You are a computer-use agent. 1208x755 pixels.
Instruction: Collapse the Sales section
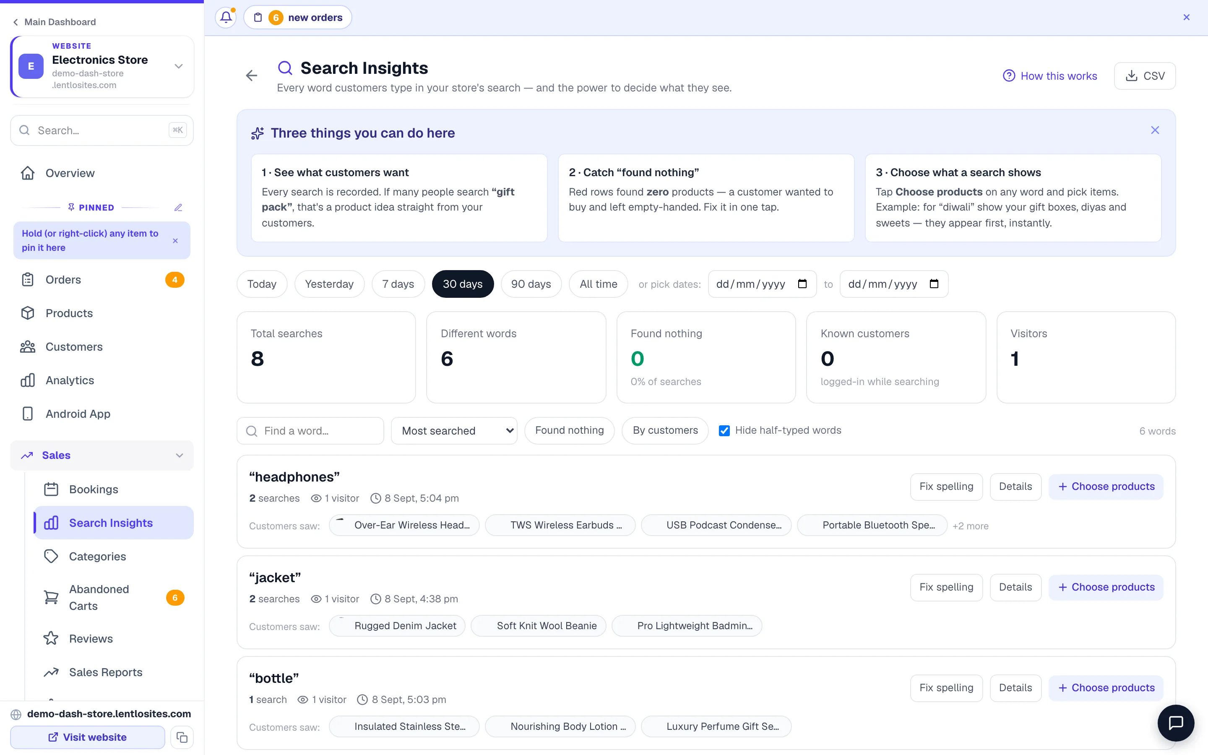[102, 456]
